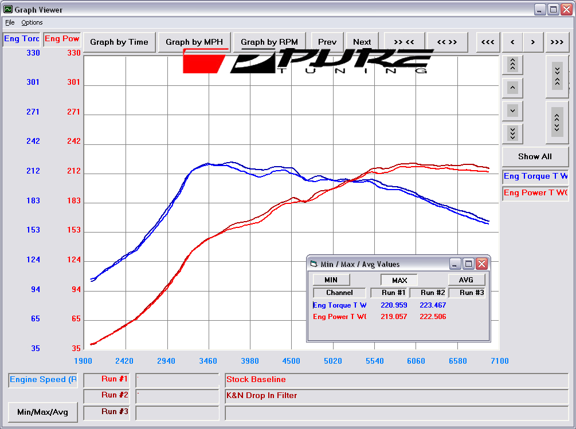The height and width of the screenshot is (429, 576).
Task: Click Stock Baseline description field
Action: (x=397, y=380)
